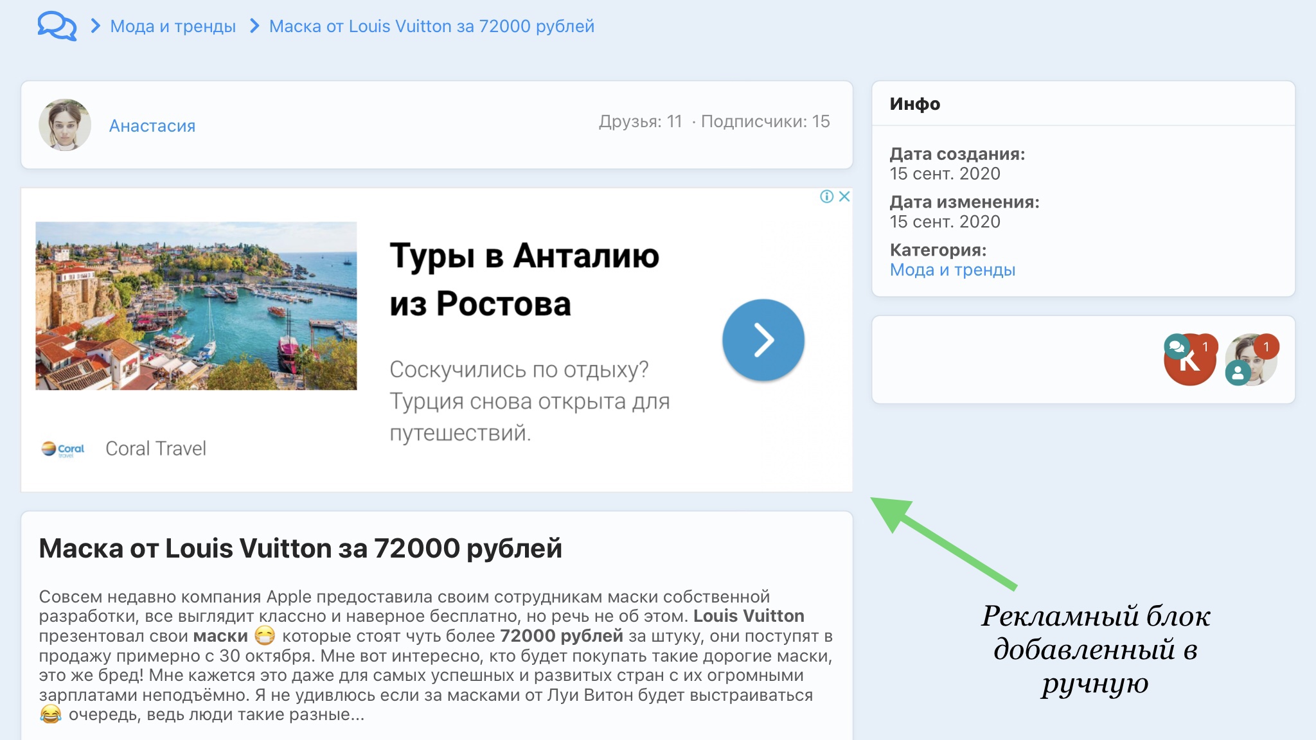Click the Coral Travel logo

click(x=63, y=449)
